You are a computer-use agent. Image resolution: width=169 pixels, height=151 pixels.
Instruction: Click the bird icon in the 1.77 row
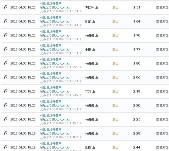coord(5,49)
